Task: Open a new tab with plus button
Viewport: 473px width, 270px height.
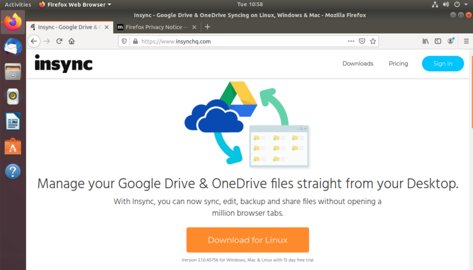Action: point(208,27)
